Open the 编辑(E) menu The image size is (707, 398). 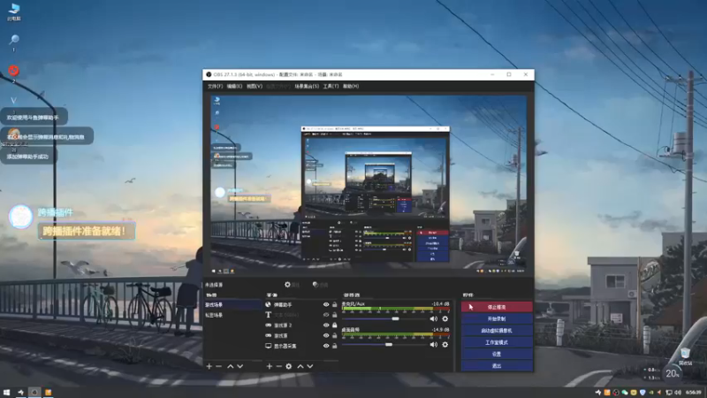click(x=234, y=86)
